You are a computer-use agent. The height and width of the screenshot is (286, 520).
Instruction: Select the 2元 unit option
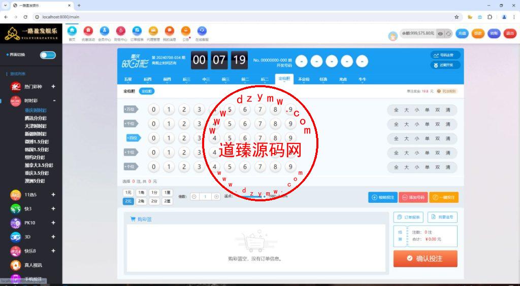pyautogui.click(x=128, y=201)
